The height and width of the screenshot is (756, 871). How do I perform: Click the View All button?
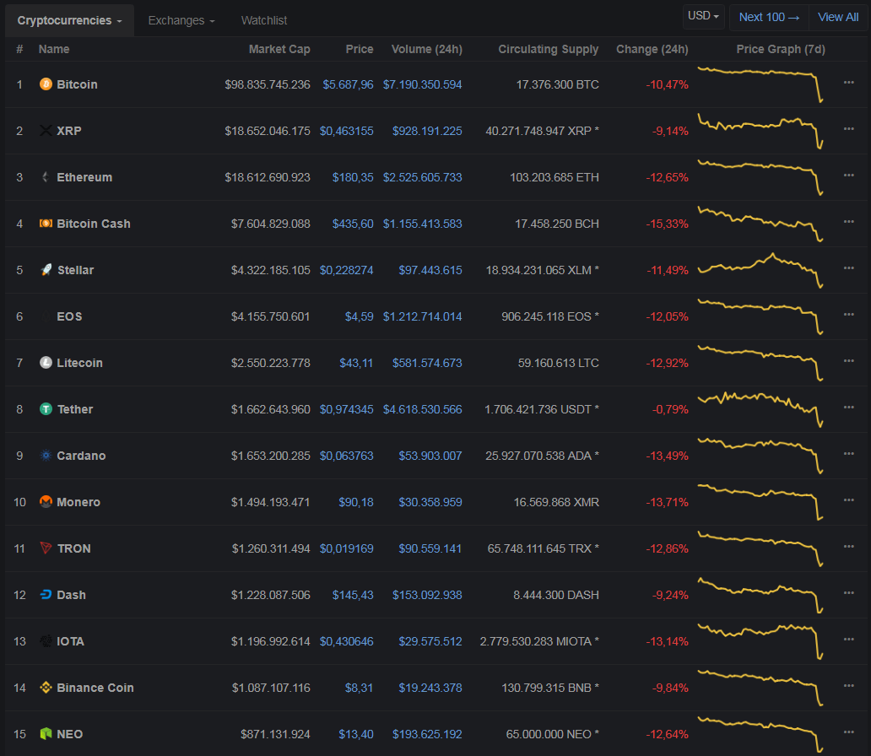[838, 17]
